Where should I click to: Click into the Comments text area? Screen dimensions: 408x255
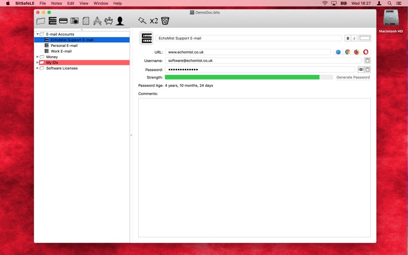(254, 168)
